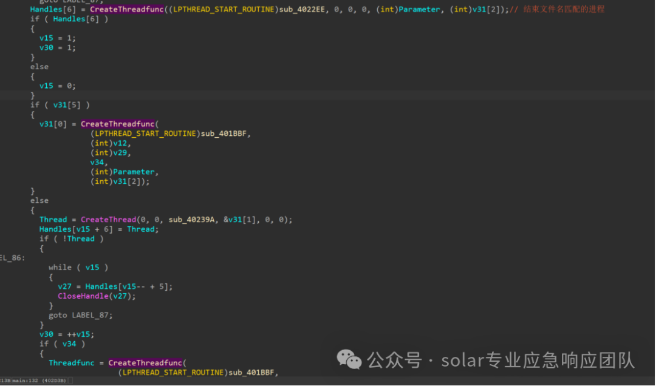Select the while ( v15 ) loop line
656x386 pixels.
[x=78, y=268]
